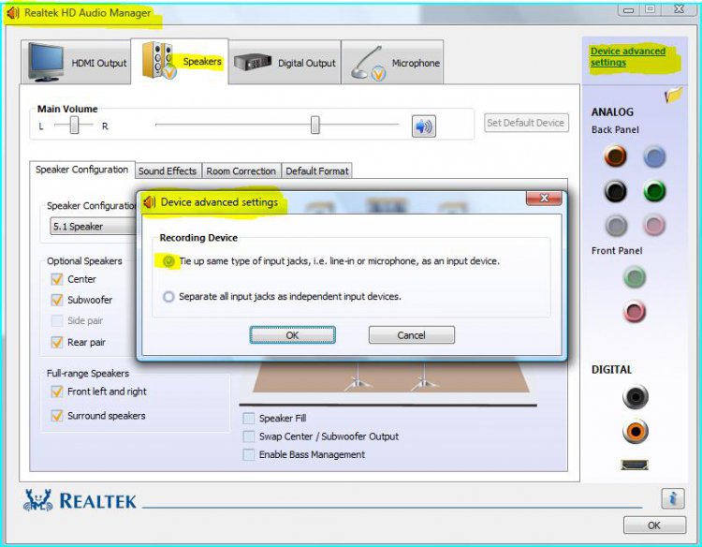Open Device advanced settings link
The image size is (702, 547).
628,57
